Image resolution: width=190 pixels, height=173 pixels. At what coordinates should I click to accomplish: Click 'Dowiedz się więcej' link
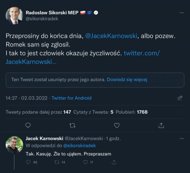click(127, 80)
